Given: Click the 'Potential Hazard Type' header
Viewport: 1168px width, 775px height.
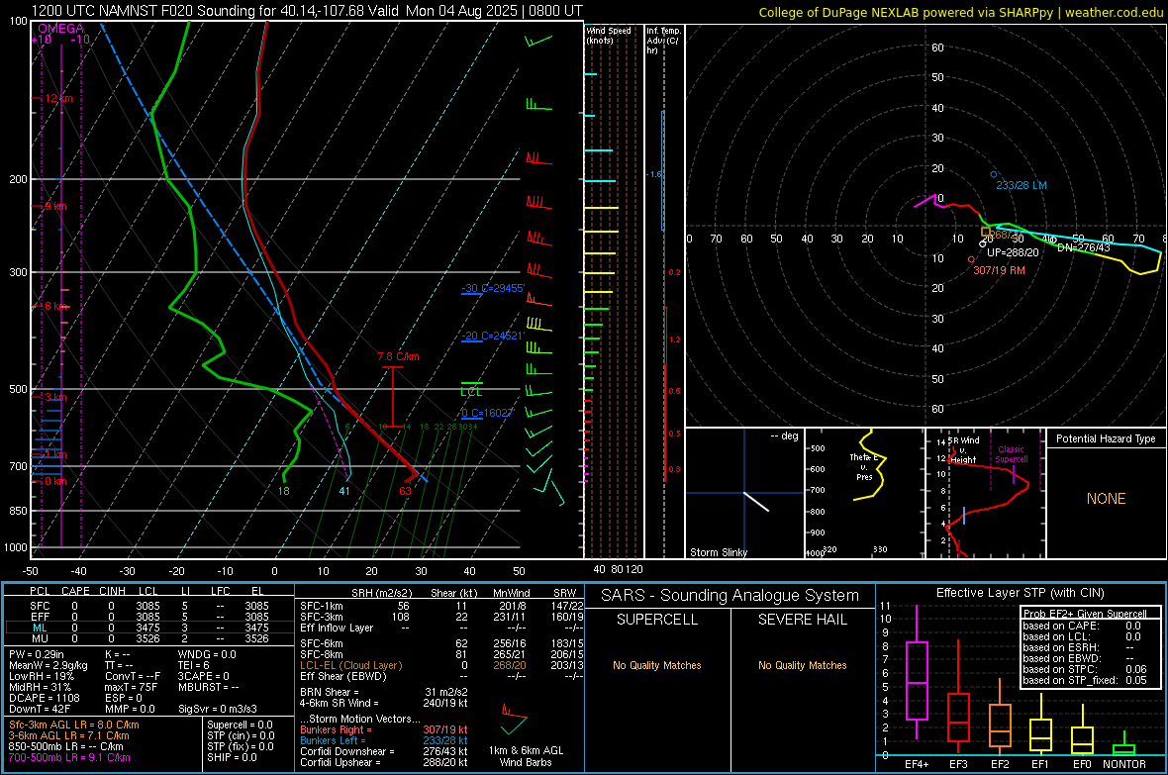Looking at the screenshot, I should coord(1106,438).
